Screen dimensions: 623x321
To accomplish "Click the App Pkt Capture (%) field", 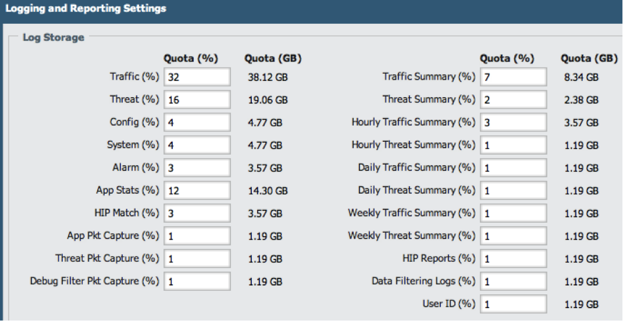I will (197, 236).
